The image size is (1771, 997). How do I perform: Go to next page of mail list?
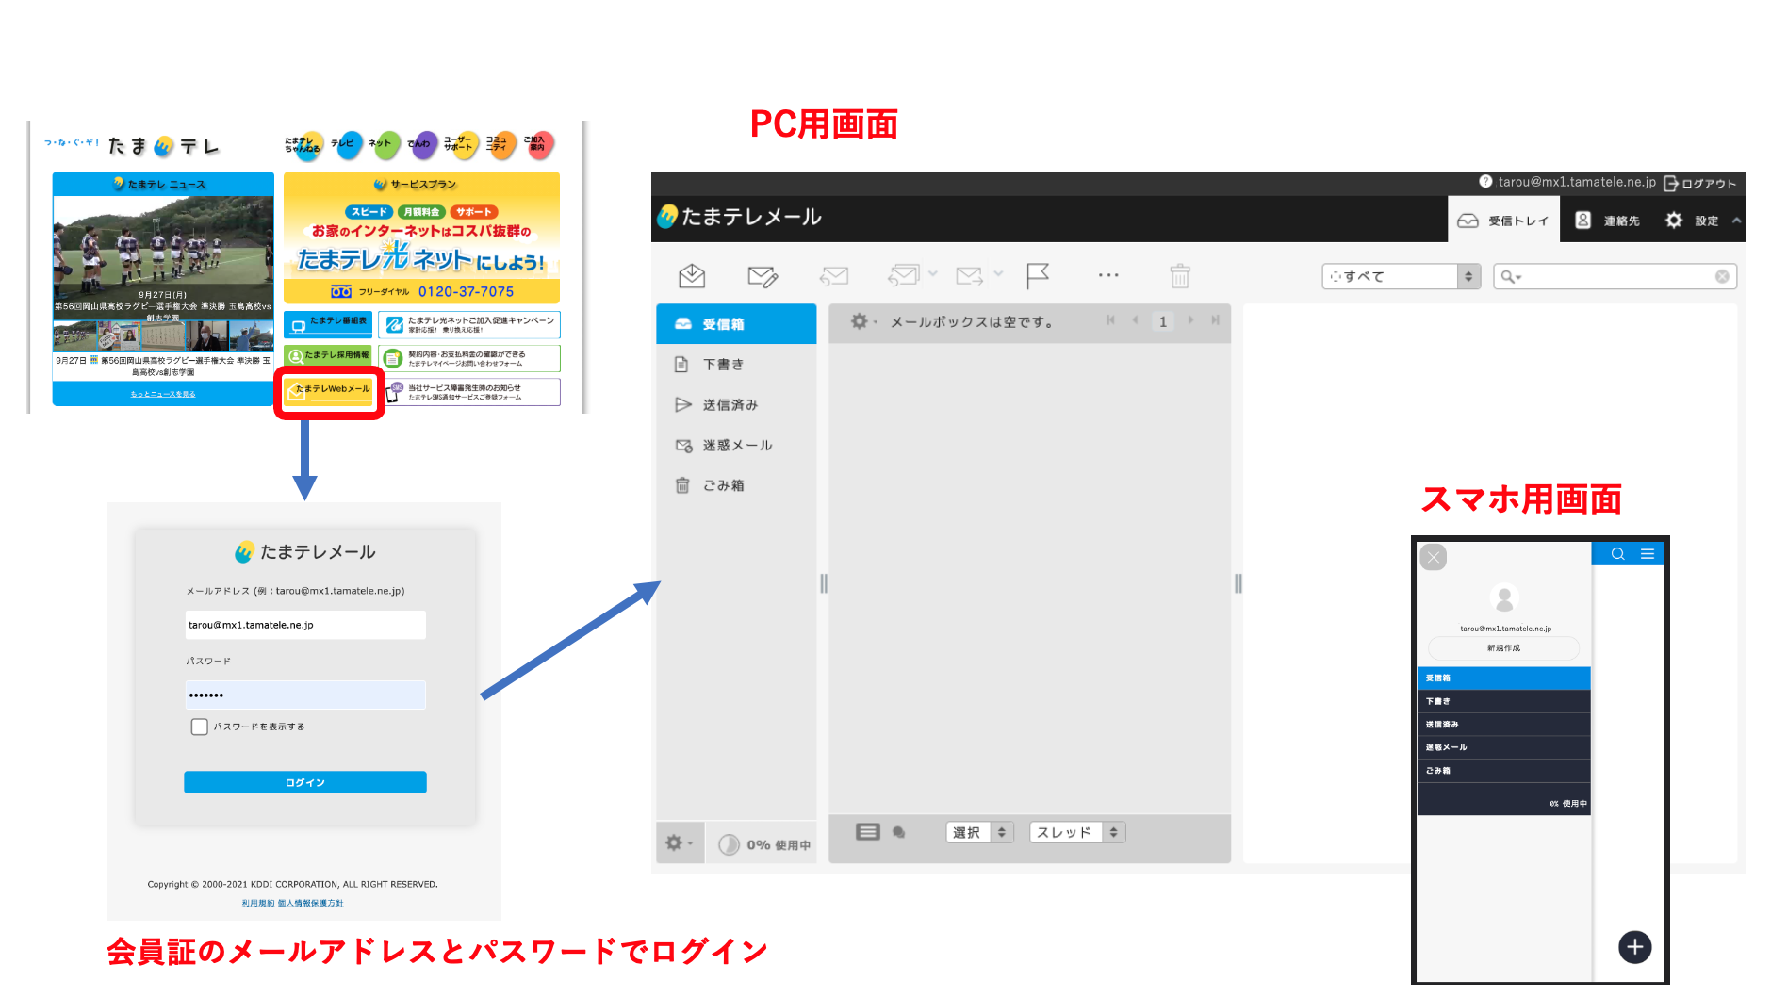1190,320
